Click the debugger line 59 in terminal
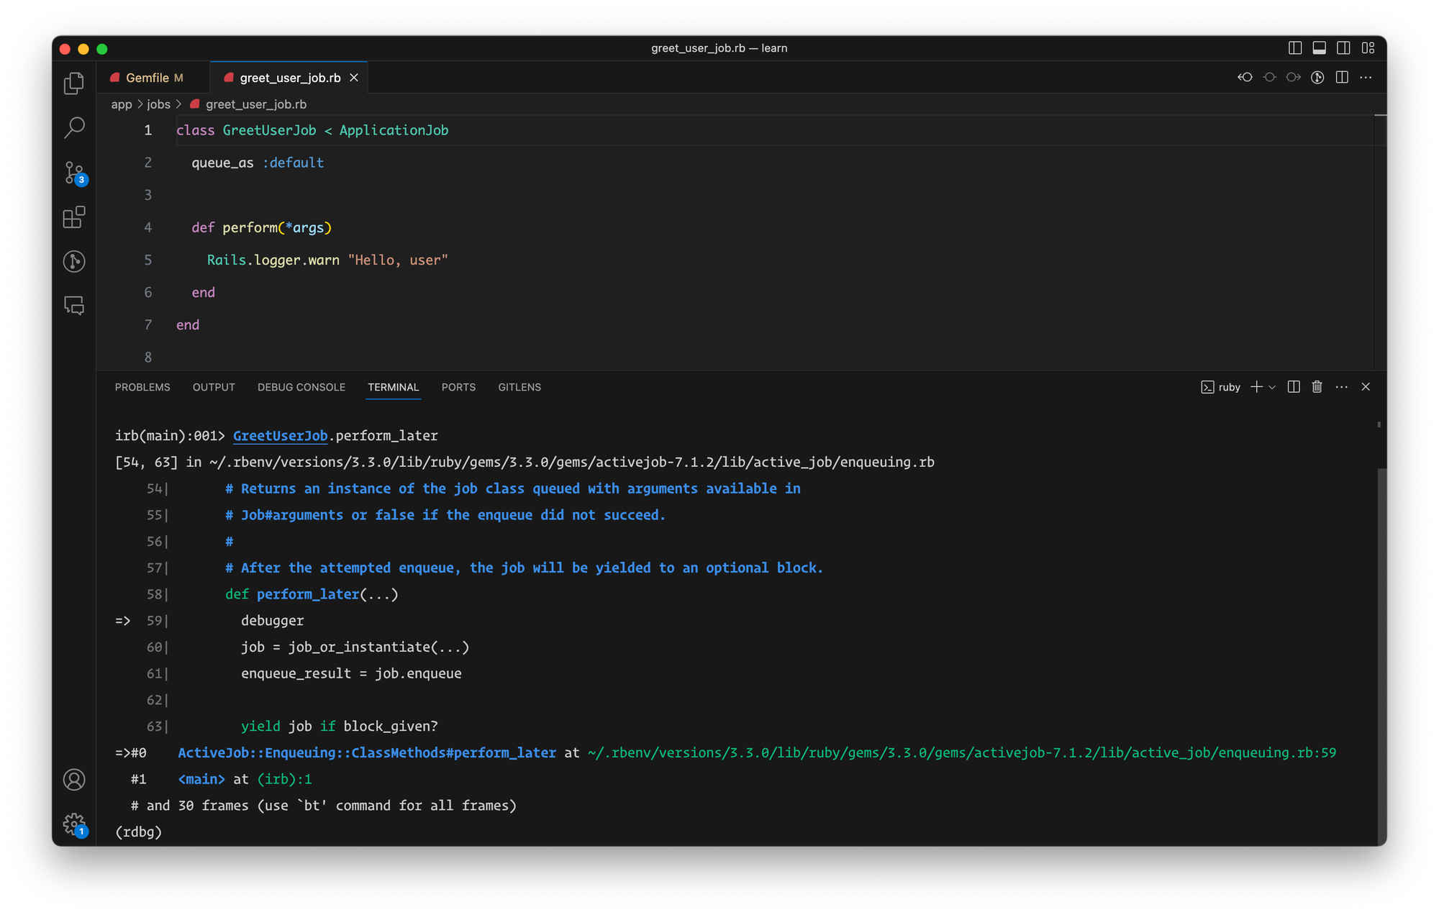 coord(272,621)
